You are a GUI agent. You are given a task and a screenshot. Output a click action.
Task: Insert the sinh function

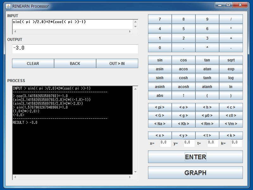pyautogui.click(x=160, y=78)
